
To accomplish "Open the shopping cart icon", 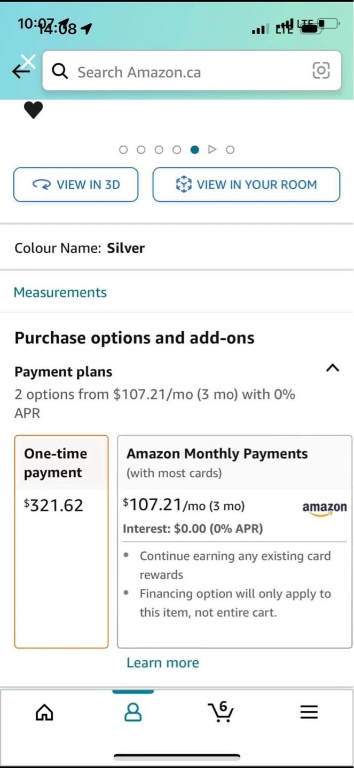I will pyautogui.click(x=221, y=711).
